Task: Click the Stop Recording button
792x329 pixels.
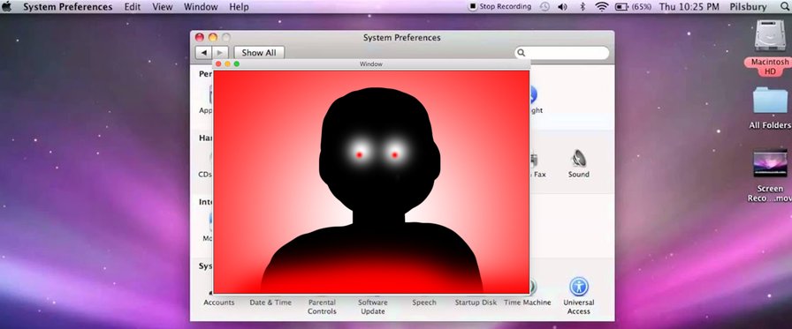Action: (x=500, y=6)
